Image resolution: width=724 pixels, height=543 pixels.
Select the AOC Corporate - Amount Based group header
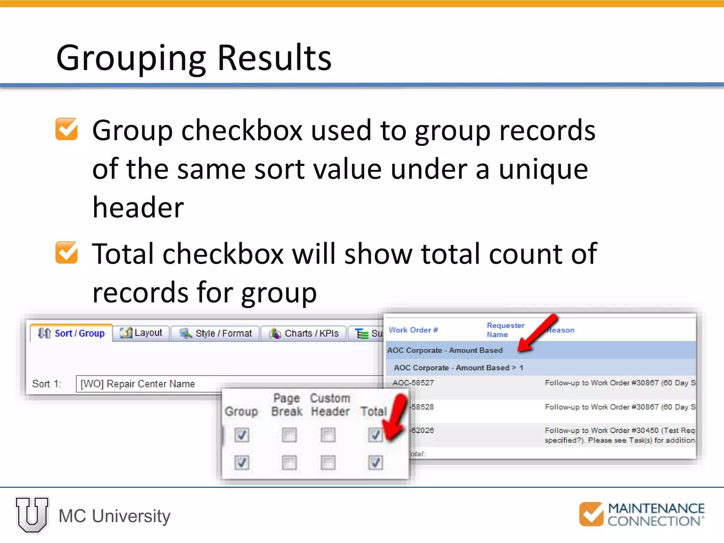[x=541, y=350]
